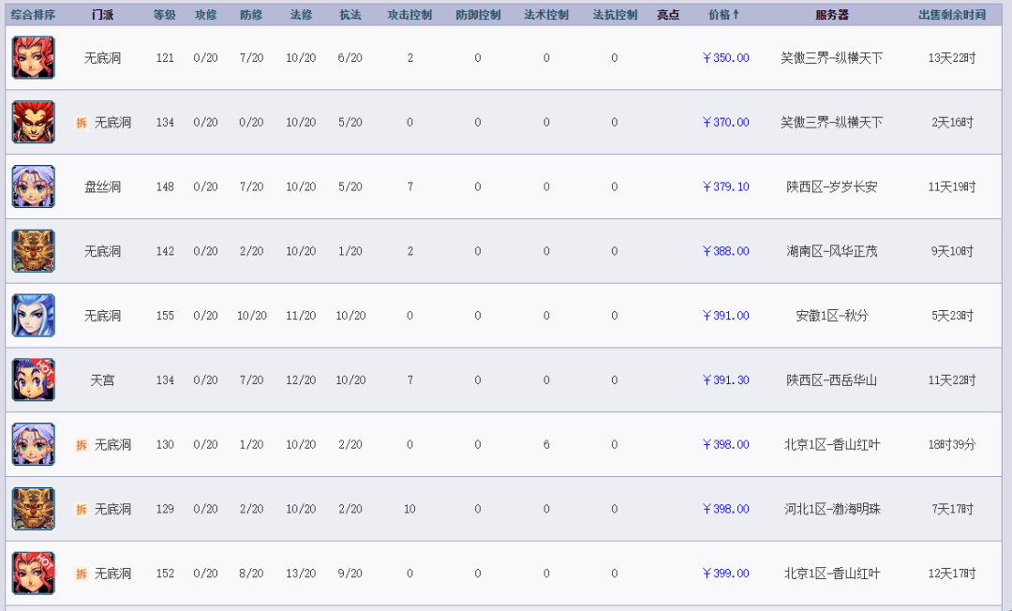Open the tiger avatar in 河北1区-渤海明珠 row

point(34,509)
